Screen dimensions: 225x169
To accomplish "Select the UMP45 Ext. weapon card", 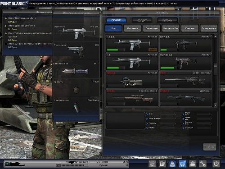I will (x=185, y=62).
